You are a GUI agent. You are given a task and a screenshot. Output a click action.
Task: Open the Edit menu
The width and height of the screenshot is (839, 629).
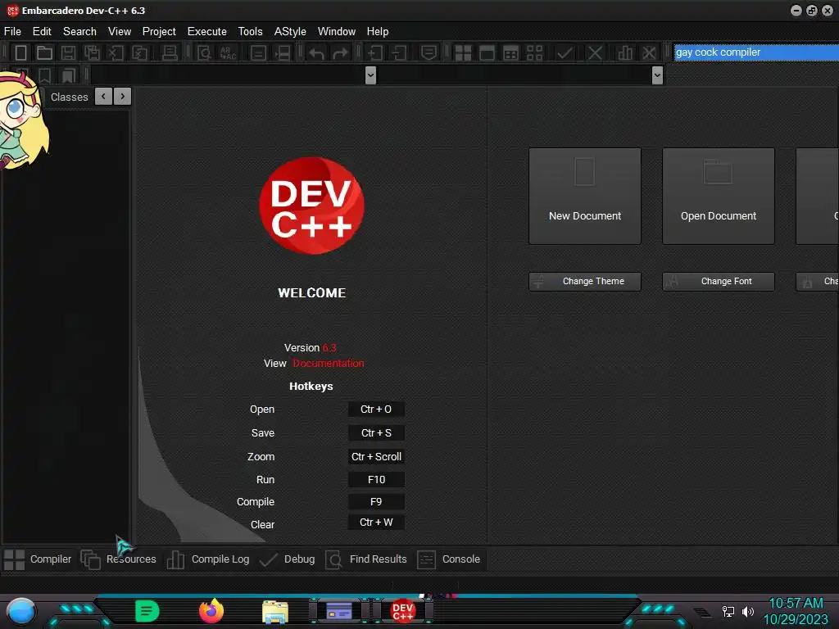[x=42, y=32]
